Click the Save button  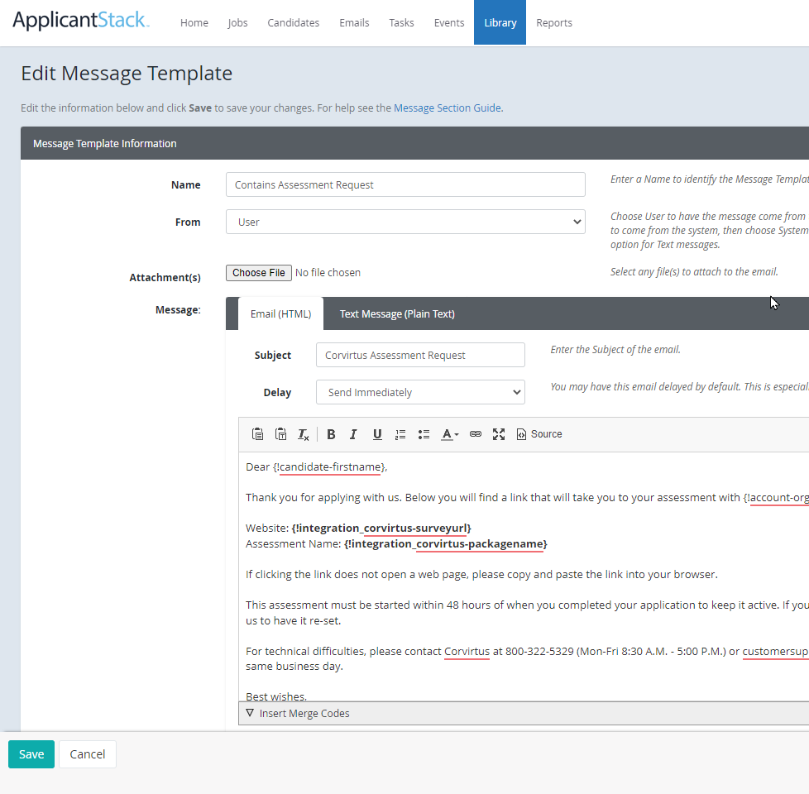(x=31, y=753)
